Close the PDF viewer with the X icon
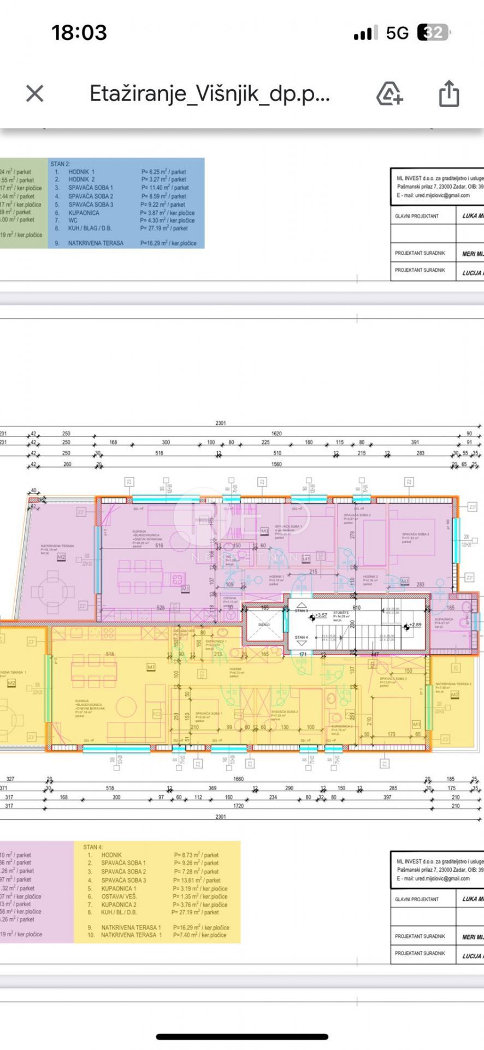Image resolution: width=484 pixels, height=1050 pixels. [34, 94]
